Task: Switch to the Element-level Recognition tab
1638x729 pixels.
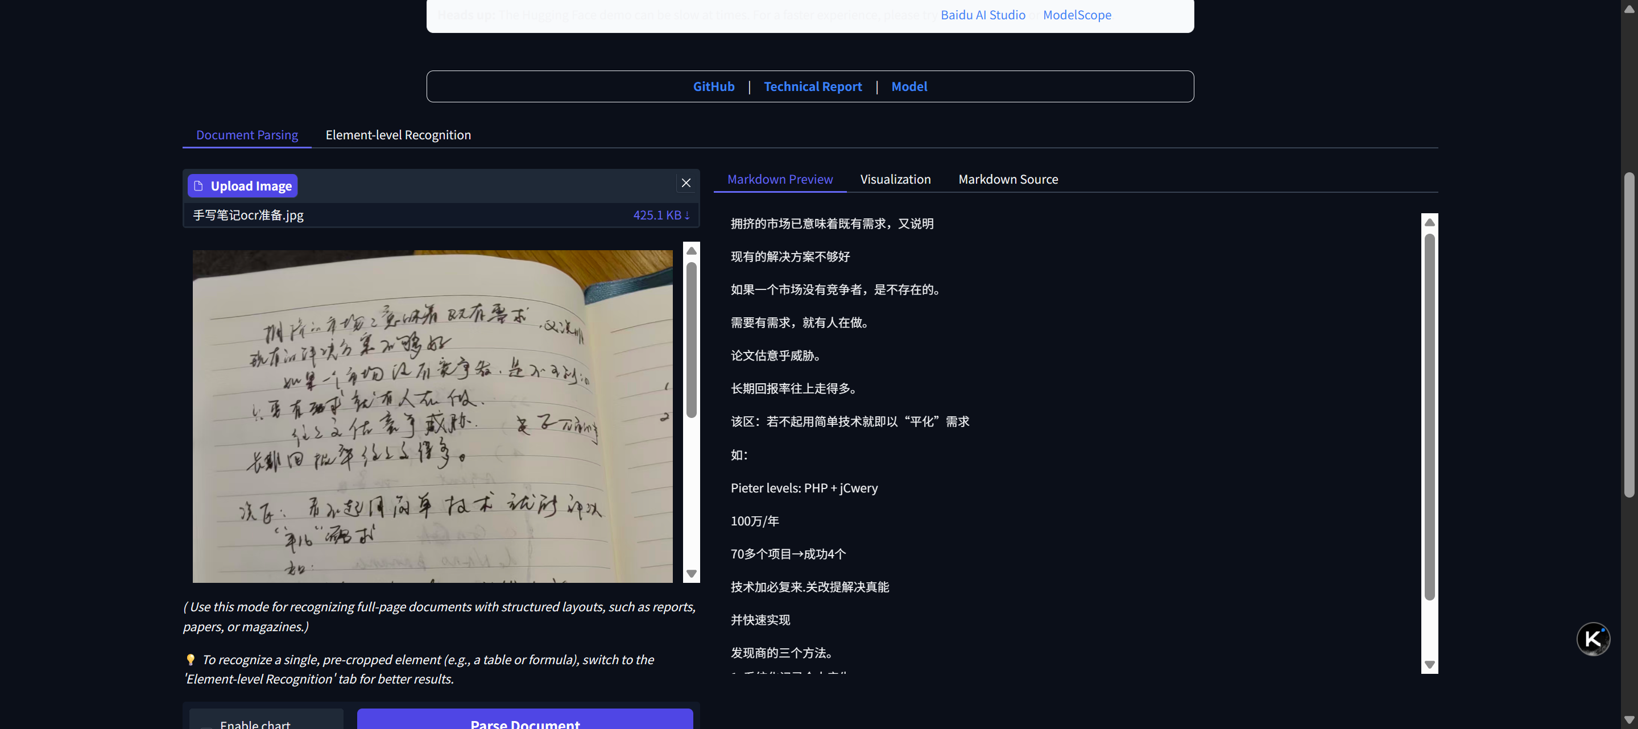Action: [x=398, y=135]
